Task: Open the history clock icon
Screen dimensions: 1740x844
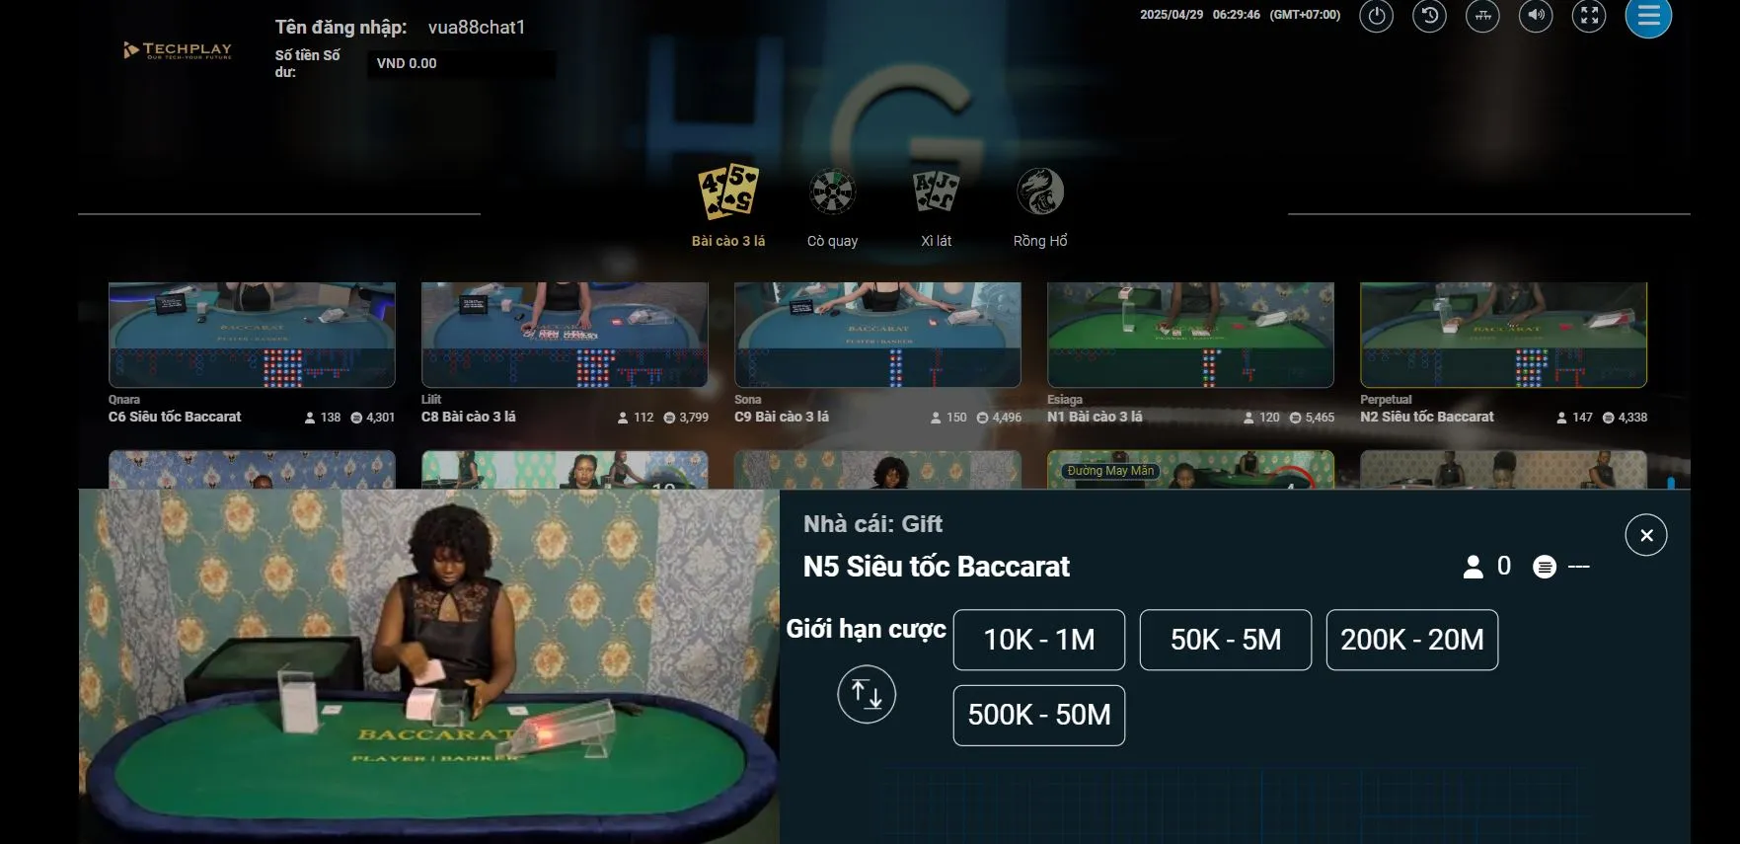Action: [1429, 16]
